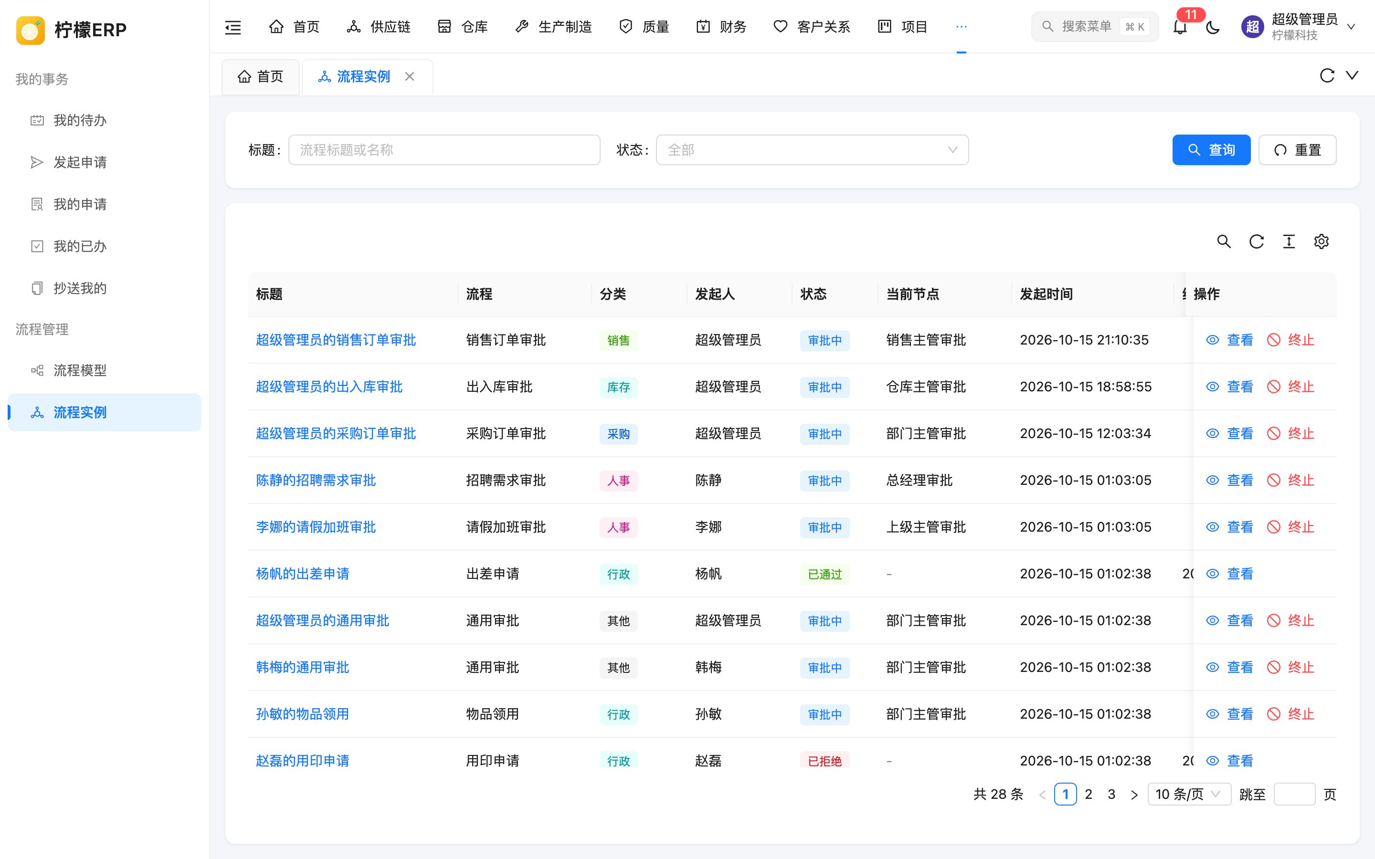Open 财务 top menu

[x=721, y=27]
